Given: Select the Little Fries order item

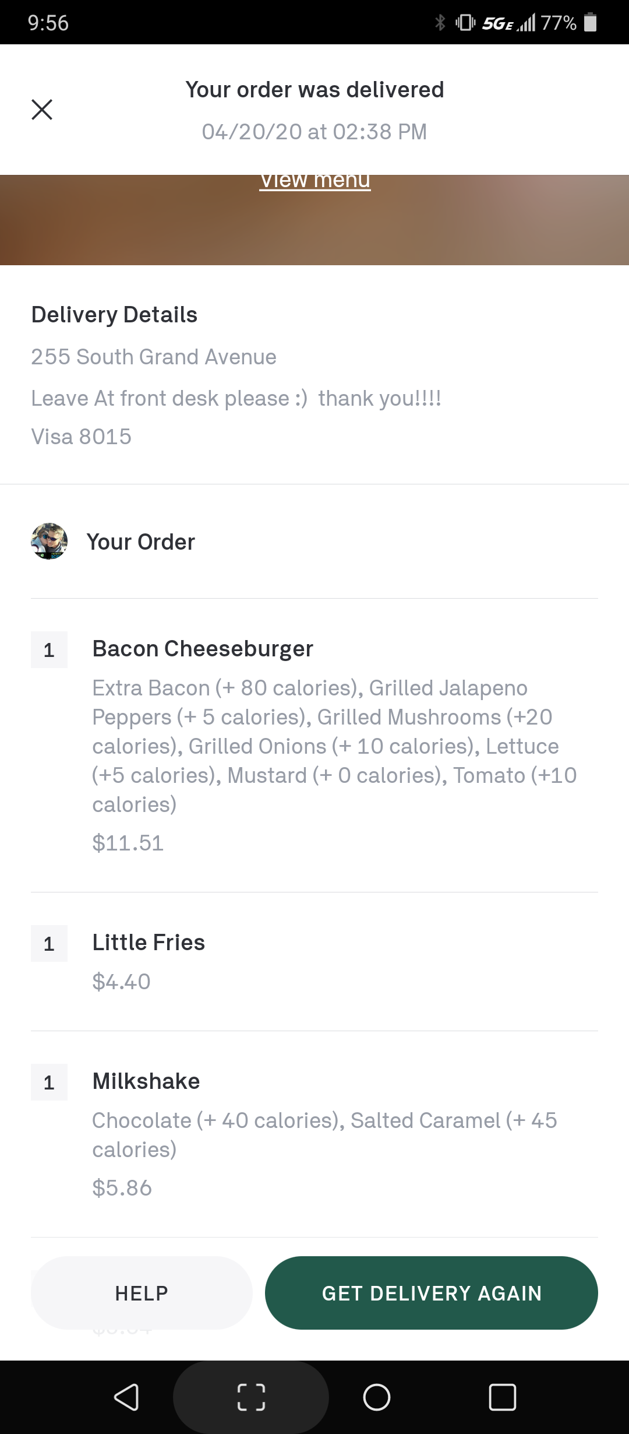Looking at the screenshot, I should click(x=149, y=943).
